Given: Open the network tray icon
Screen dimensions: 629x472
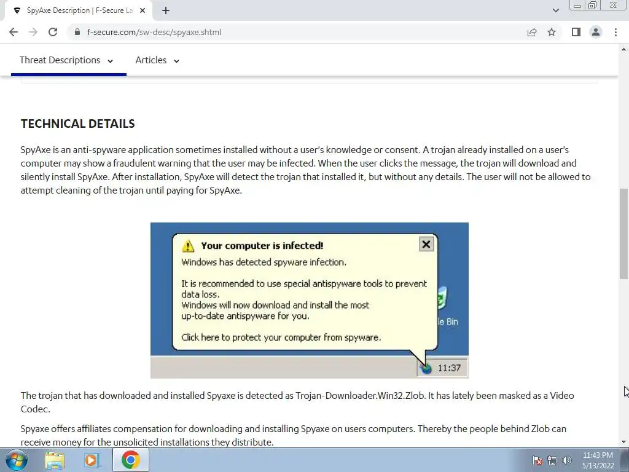Looking at the screenshot, I should click(x=552, y=460).
